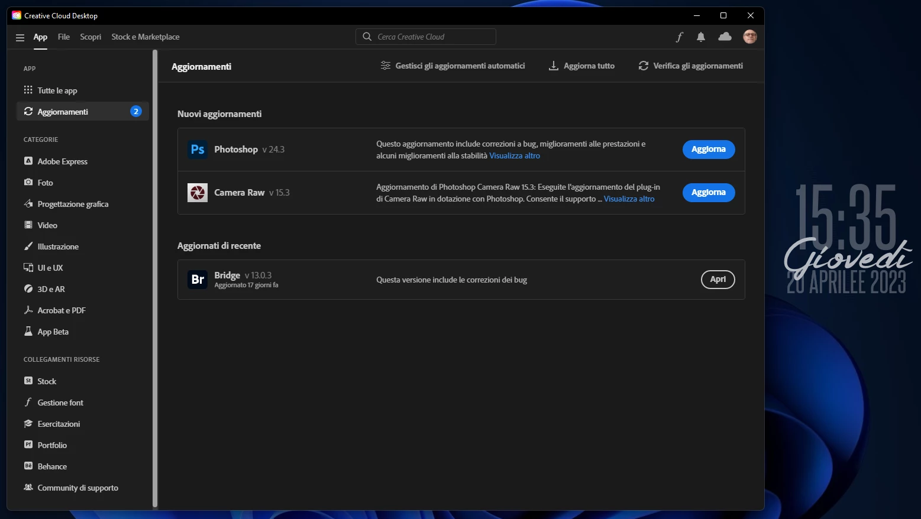The height and width of the screenshot is (519, 921).
Task: Click Visualizza altro in Photoshop row
Action: (x=515, y=156)
